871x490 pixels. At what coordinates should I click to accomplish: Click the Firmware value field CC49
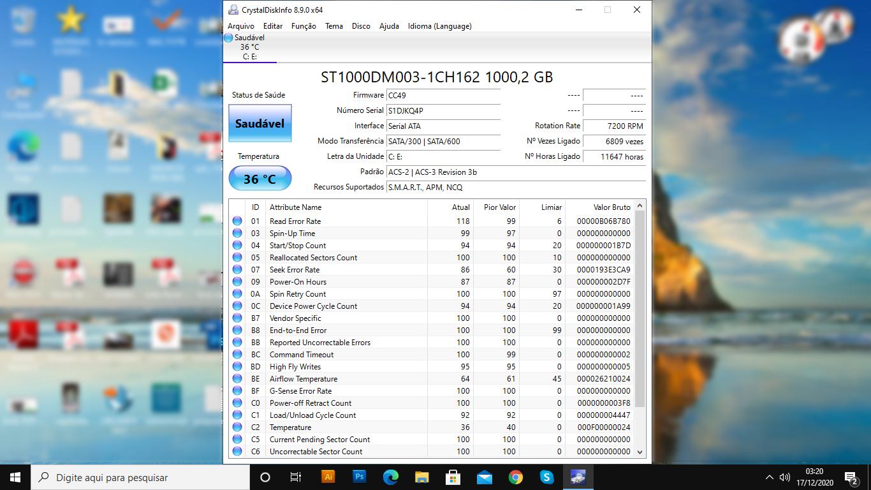[x=443, y=96]
